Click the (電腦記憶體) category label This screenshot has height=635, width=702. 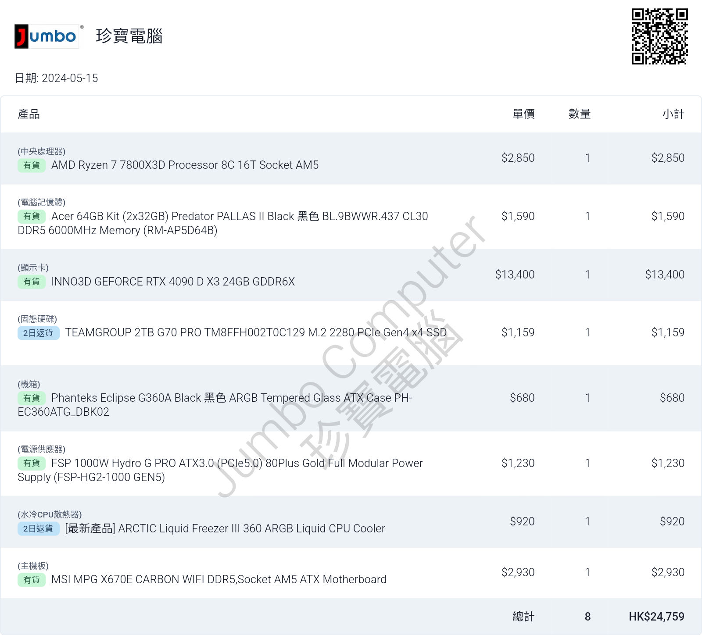pos(41,202)
